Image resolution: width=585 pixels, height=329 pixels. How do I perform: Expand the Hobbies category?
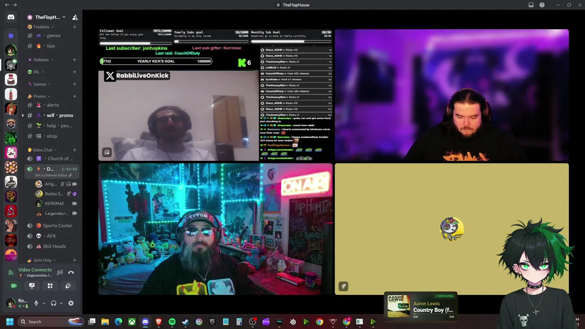tap(41, 60)
